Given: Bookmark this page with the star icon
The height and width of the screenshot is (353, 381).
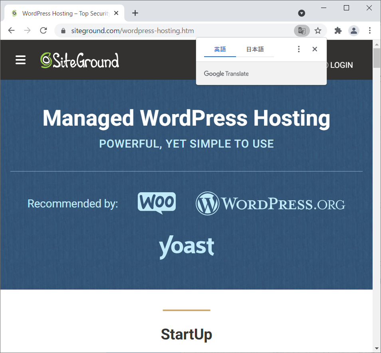Looking at the screenshot, I should (x=318, y=31).
